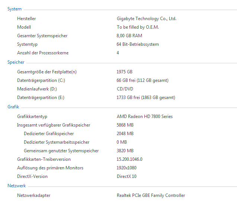Click the Dedizierter Grafikspeicher label
237x201 pixels.
(x=49, y=134)
